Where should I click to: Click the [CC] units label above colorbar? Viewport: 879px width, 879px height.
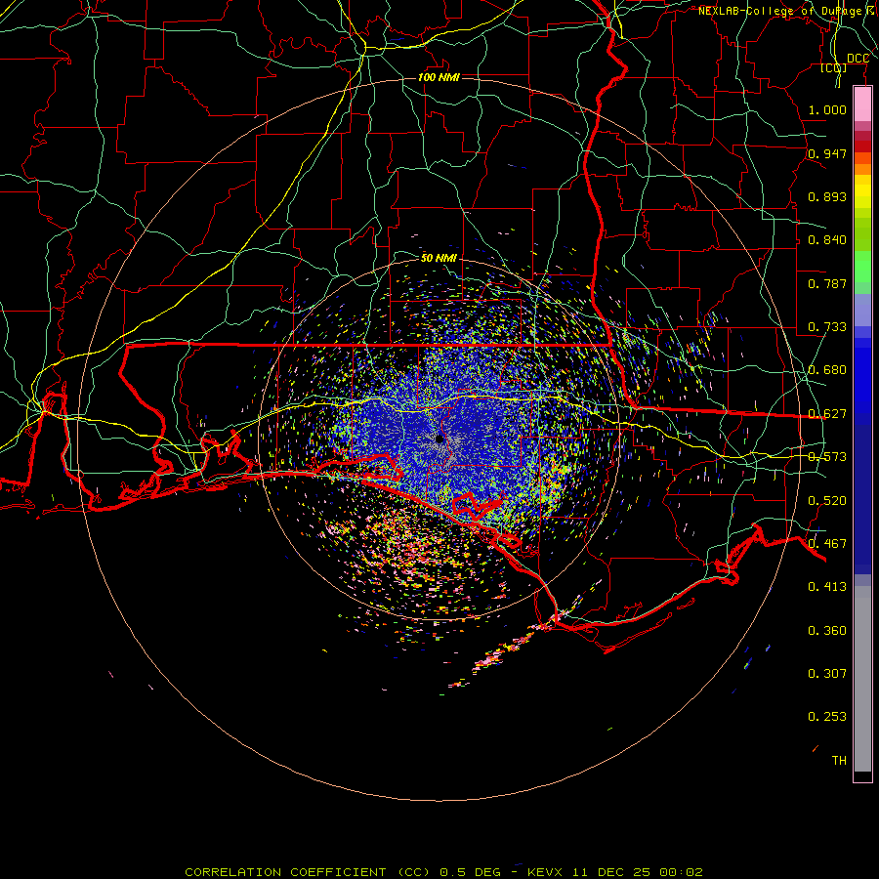[x=834, y=67]
